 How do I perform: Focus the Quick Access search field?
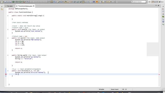click(139, 2)
